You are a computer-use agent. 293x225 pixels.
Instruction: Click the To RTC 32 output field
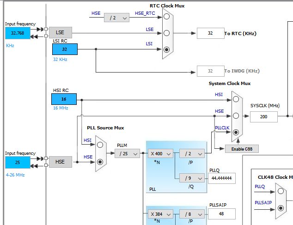point(211,33)
